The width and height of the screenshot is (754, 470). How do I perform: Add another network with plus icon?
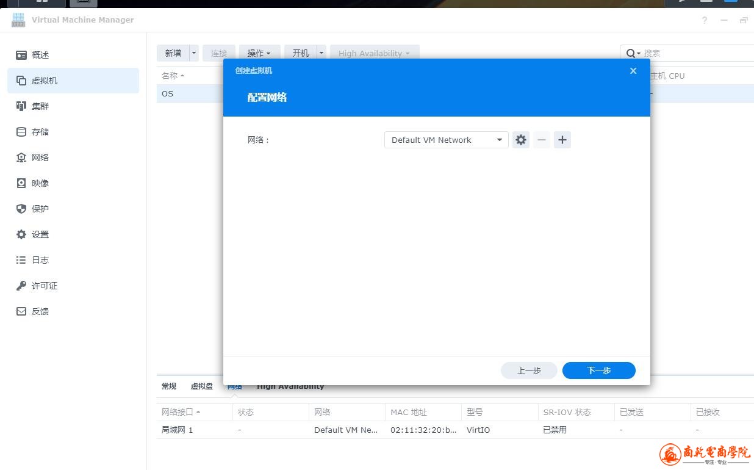point(562,140)
